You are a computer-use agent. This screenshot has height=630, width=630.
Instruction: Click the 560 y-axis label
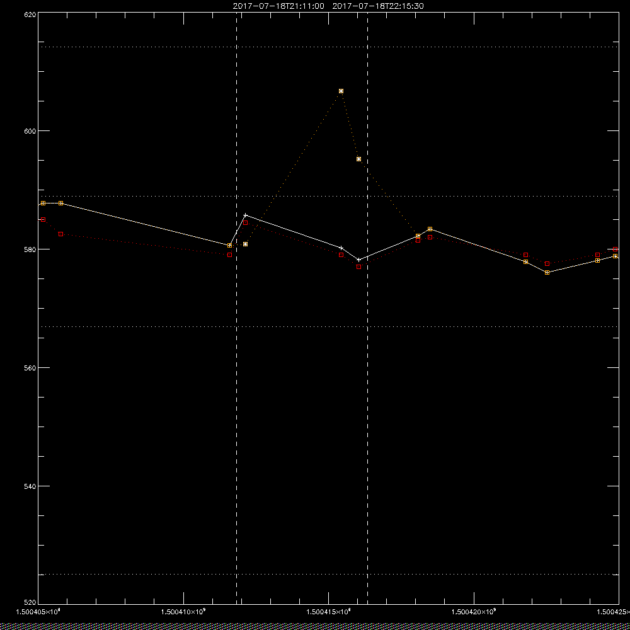(x=30, y=368)
